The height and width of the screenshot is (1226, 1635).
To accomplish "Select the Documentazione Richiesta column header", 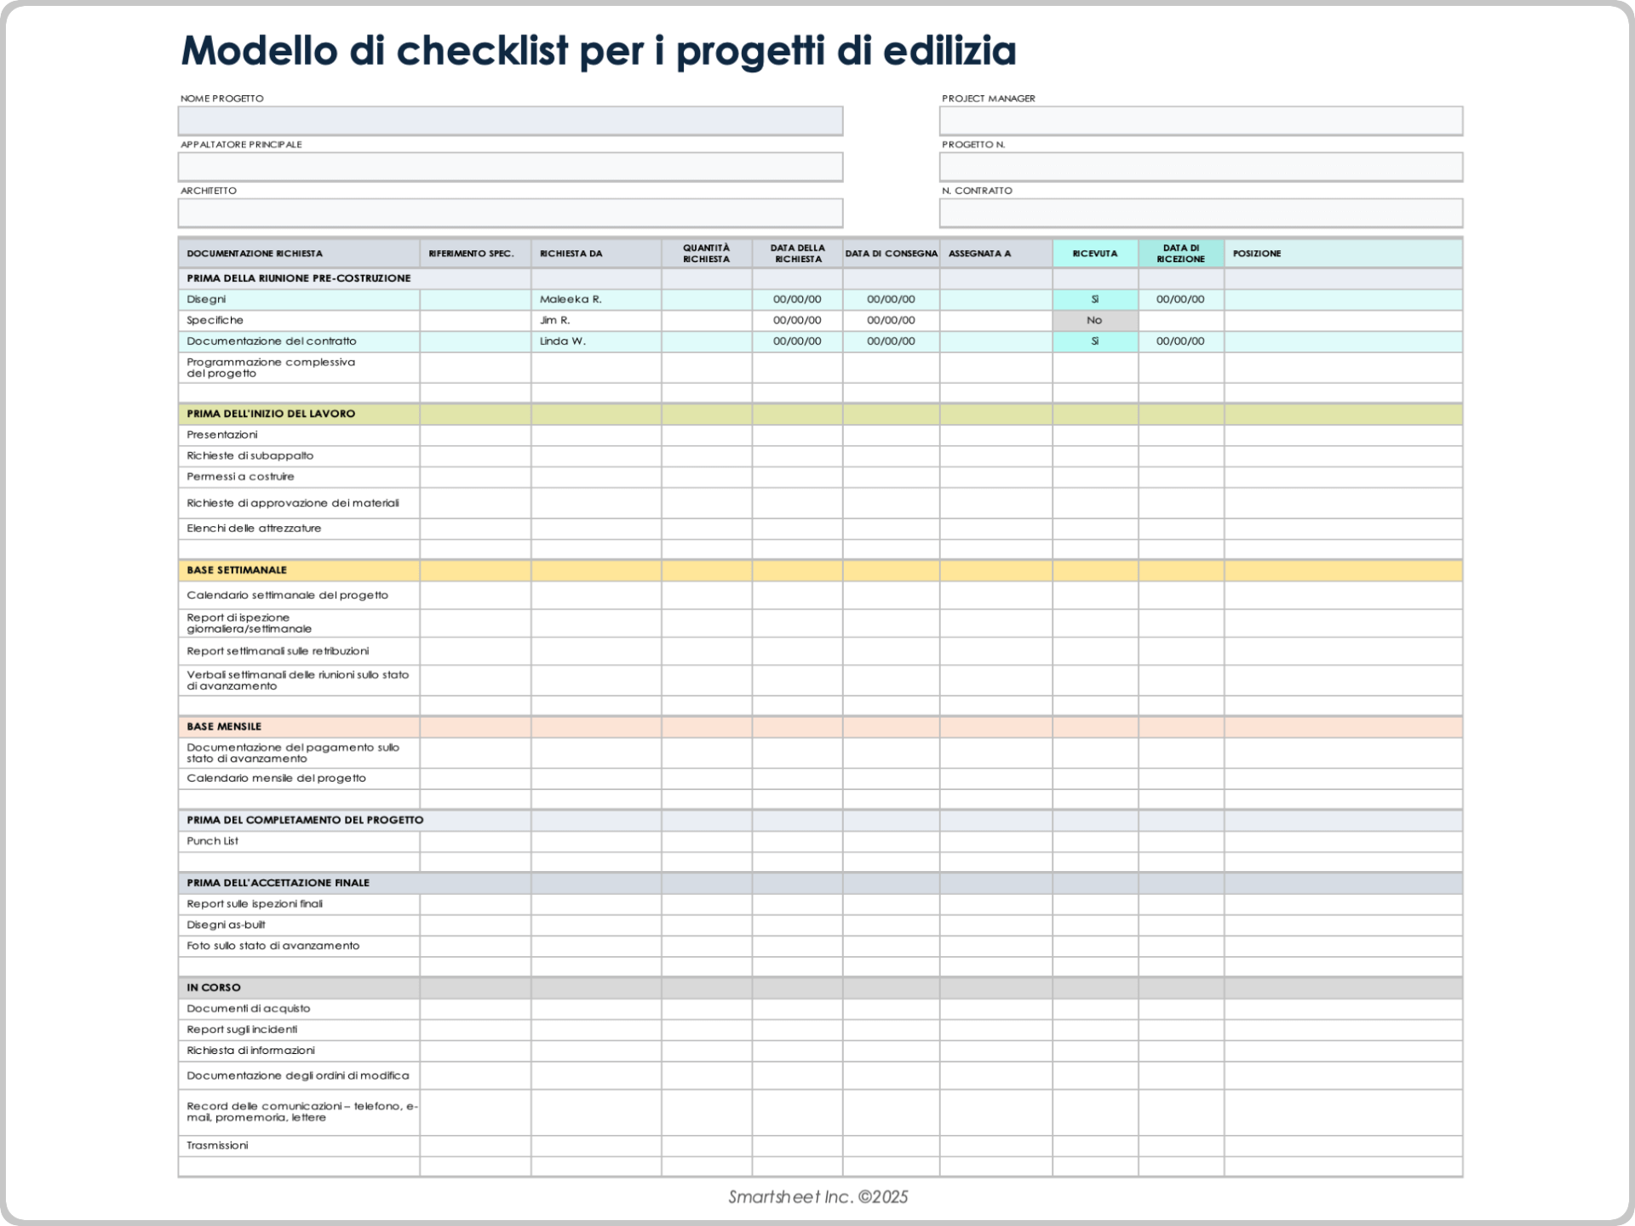I will [299, 254].
